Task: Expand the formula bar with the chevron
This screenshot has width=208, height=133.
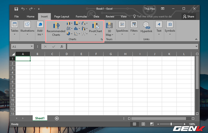Action: coord(196,46)
